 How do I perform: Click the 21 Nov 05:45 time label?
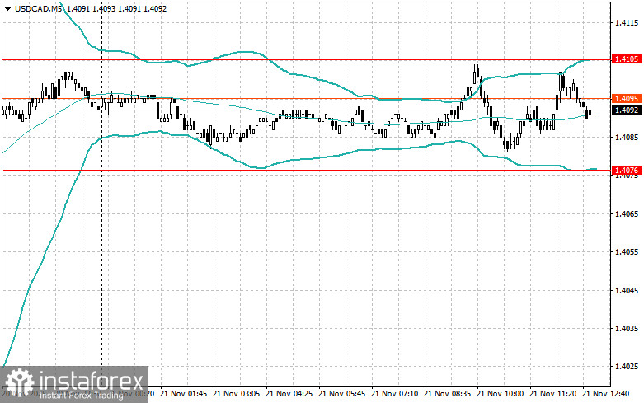341,394
